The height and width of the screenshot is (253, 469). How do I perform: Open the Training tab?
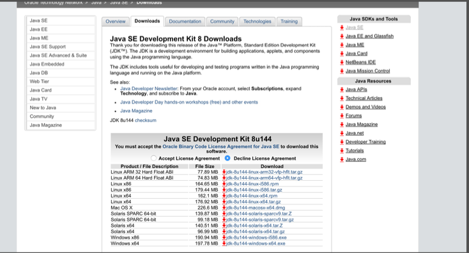tap(289, 22)
